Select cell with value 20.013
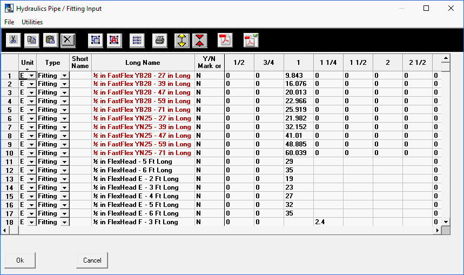 (299, 92)
